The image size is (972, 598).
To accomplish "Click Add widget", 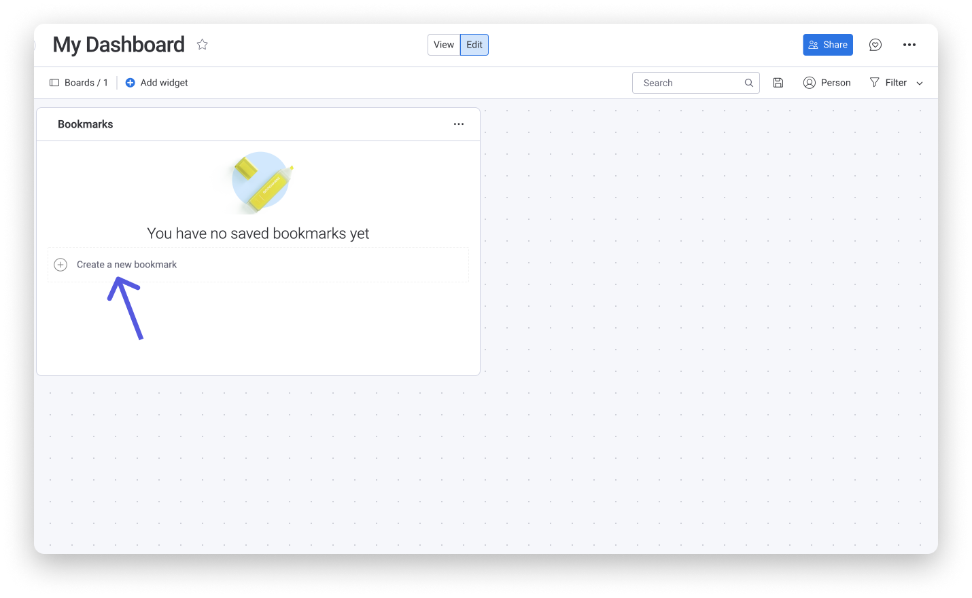I will click(156, 83).
